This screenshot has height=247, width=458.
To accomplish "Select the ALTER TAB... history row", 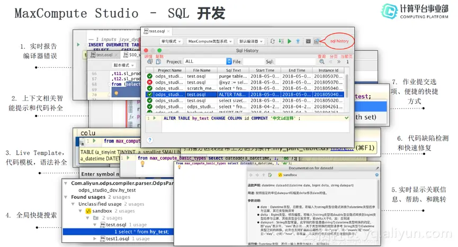I will tap(245, 95).
